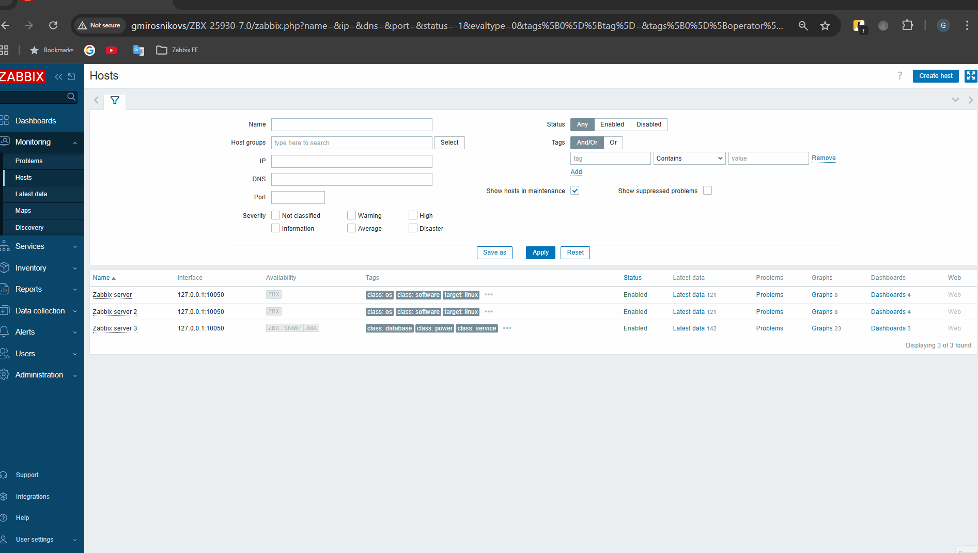Open the Contains tag operator dropdown

pos(689,159)
